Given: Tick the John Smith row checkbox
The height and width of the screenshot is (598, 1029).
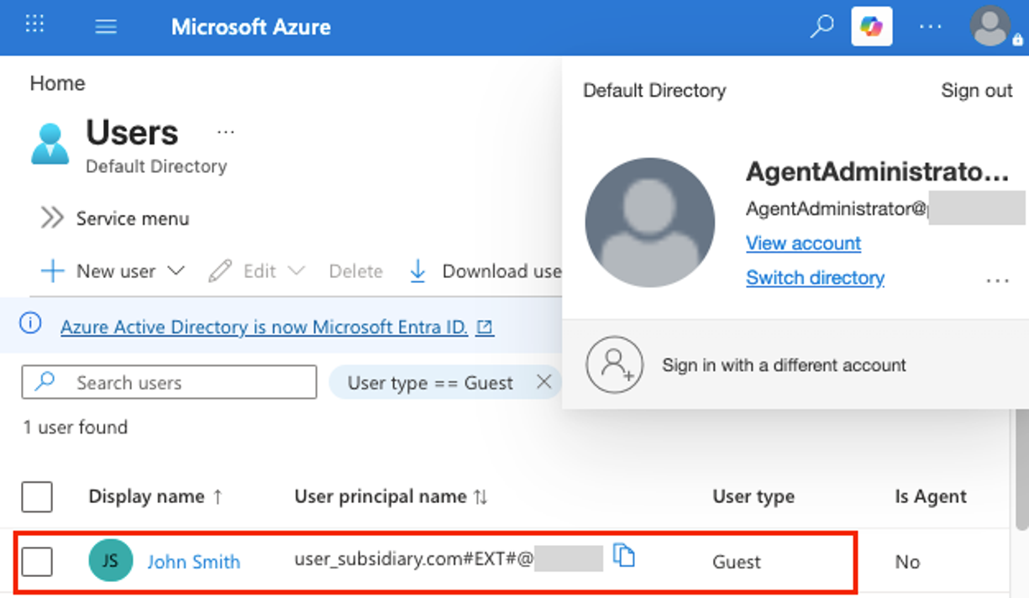Looking at the screenshot, I should pyautogui.click(x=37, y=561).
